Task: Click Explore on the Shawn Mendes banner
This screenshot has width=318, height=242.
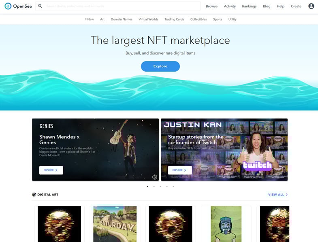Action: point(51,170)
